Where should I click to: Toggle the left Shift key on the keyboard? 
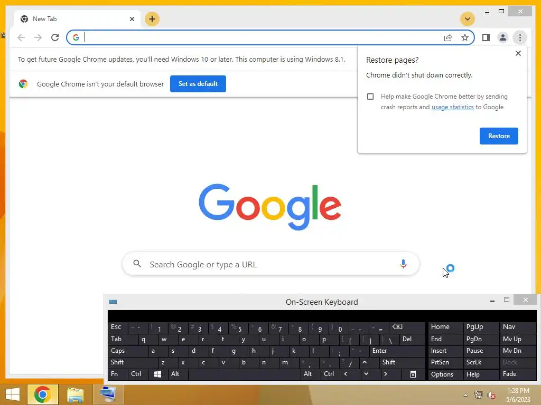click(133, 362)
